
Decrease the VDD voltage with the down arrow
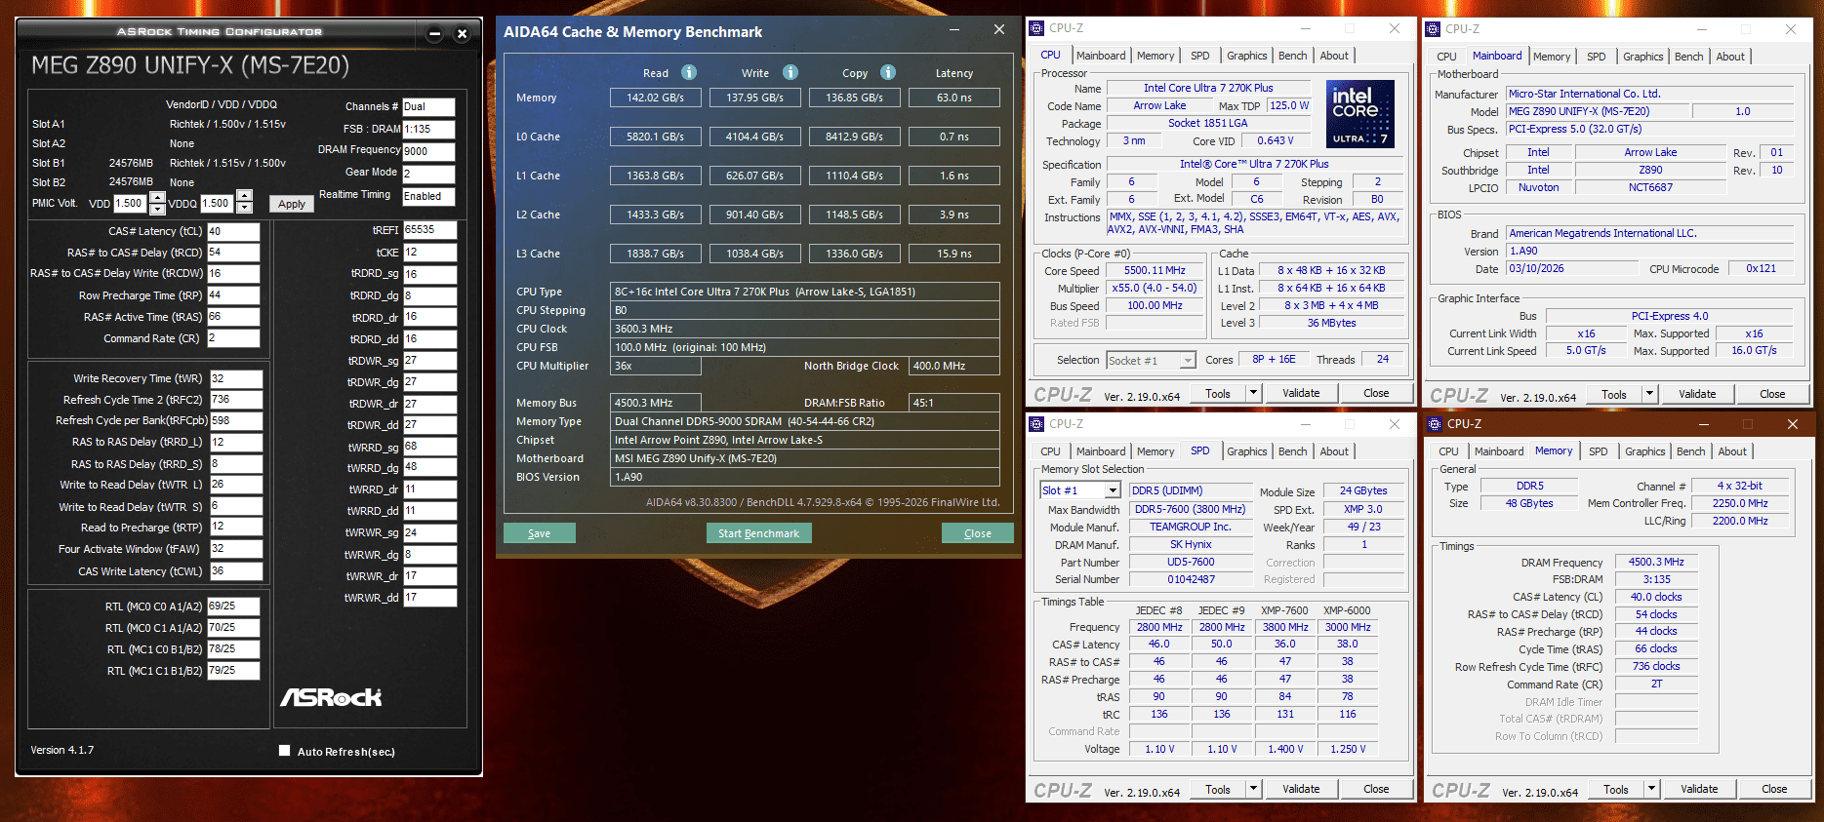point(157,209)
